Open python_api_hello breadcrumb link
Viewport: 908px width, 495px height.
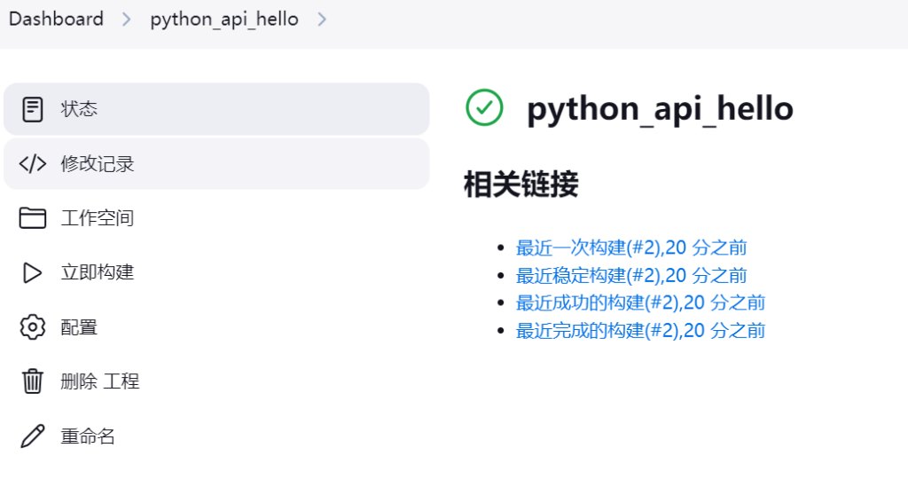[224, 20]
